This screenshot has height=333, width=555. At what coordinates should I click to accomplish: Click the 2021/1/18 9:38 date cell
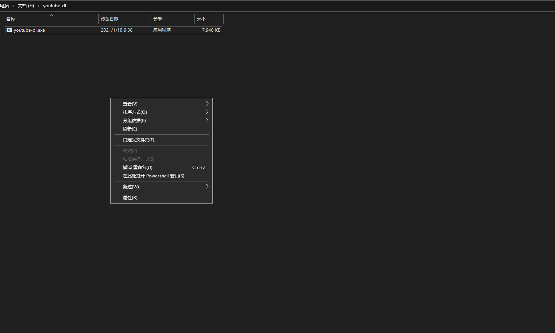click(x=117, y=30)
